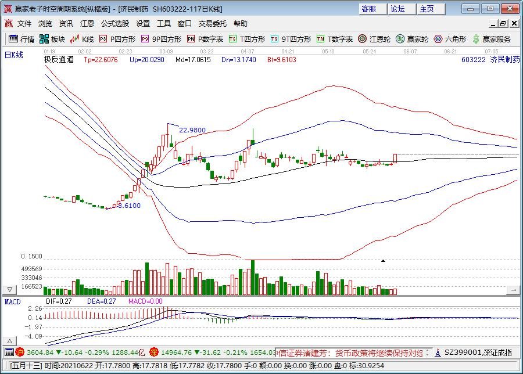This screenshot has height=374, width=523.
Task: Click the 沪 Shanghai index badge
Action: click(x=20, y=352)
